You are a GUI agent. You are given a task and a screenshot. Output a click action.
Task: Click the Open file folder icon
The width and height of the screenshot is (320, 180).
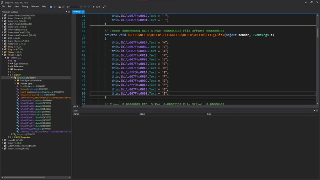point(59,7)
